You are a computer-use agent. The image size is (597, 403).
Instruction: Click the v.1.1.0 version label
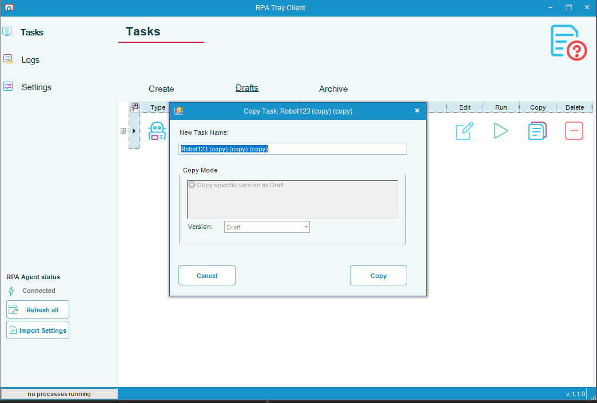point(575,394)
